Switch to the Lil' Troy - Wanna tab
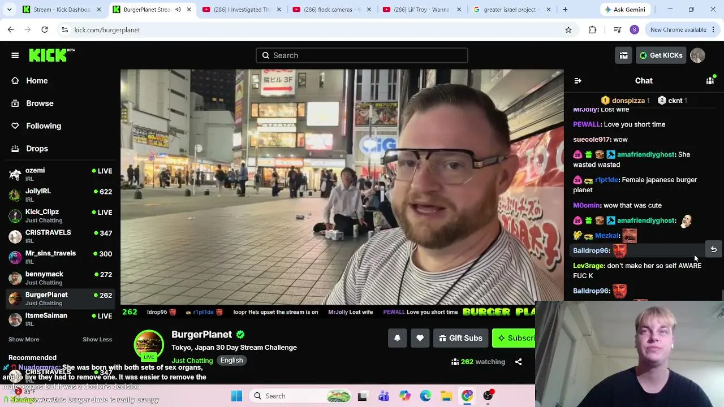 [423, 10]
